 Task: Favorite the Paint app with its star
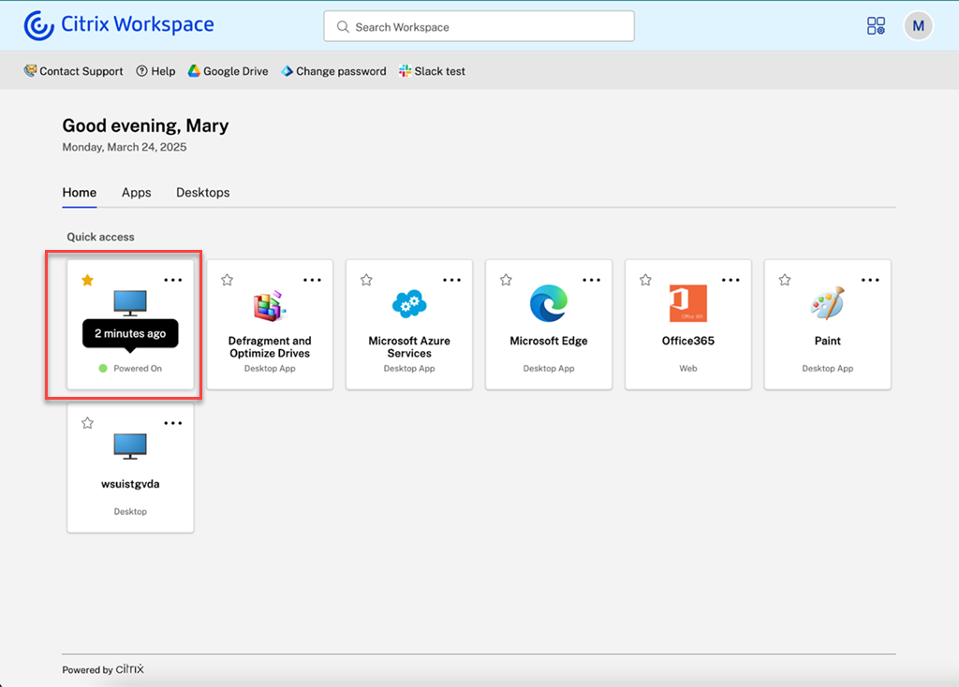click(x=784, y=279)
